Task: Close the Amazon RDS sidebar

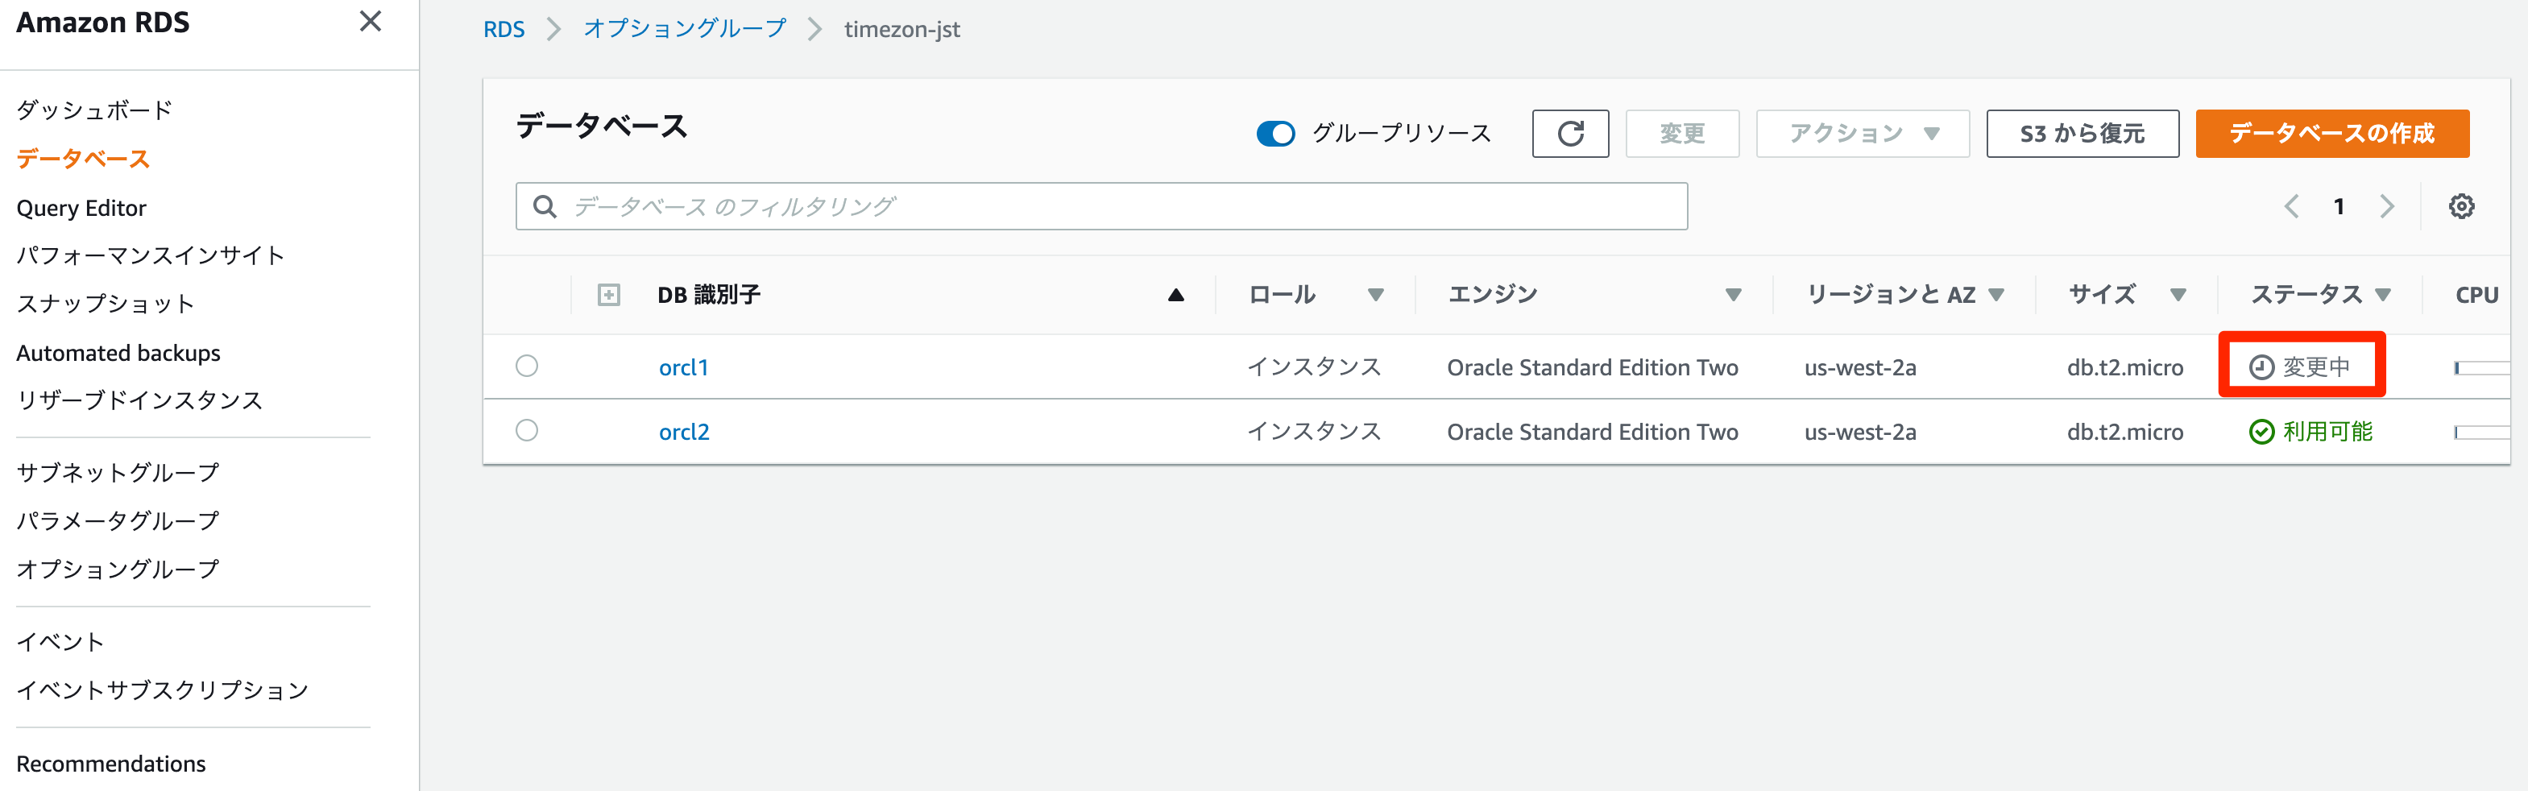Action: (x=370, y=22)
